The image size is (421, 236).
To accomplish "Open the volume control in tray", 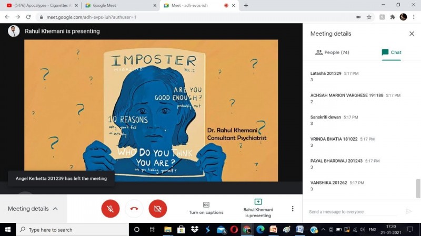I will click(x=363, y=230).
